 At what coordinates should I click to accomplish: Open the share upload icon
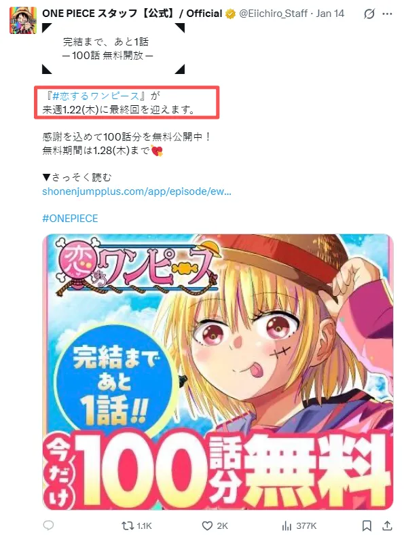(387, 525)
